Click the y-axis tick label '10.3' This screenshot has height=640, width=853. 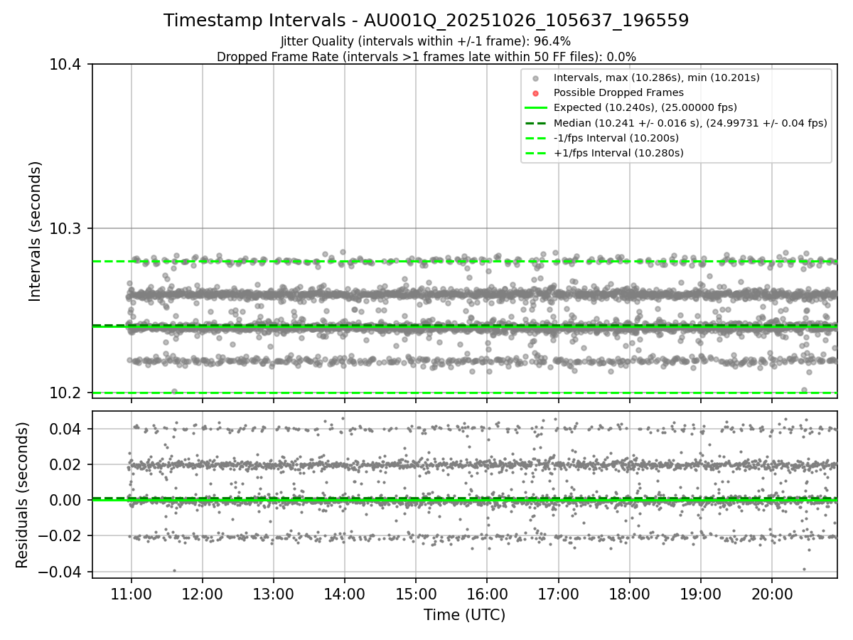click(67, 229)
